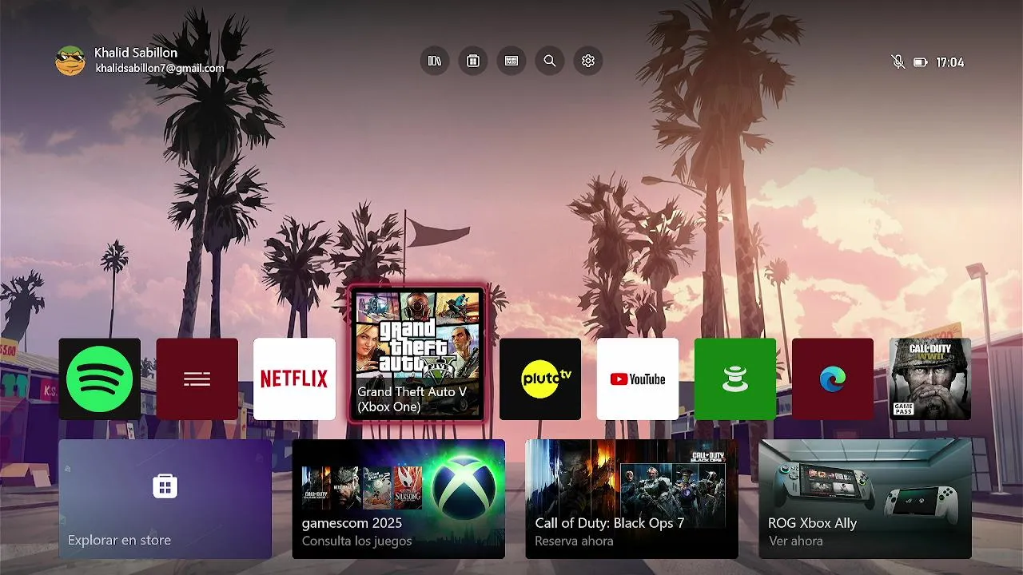Open the Khalid Sabillon profile avatar
This screenshot has height=575, width=1023.
coord(70,61)
